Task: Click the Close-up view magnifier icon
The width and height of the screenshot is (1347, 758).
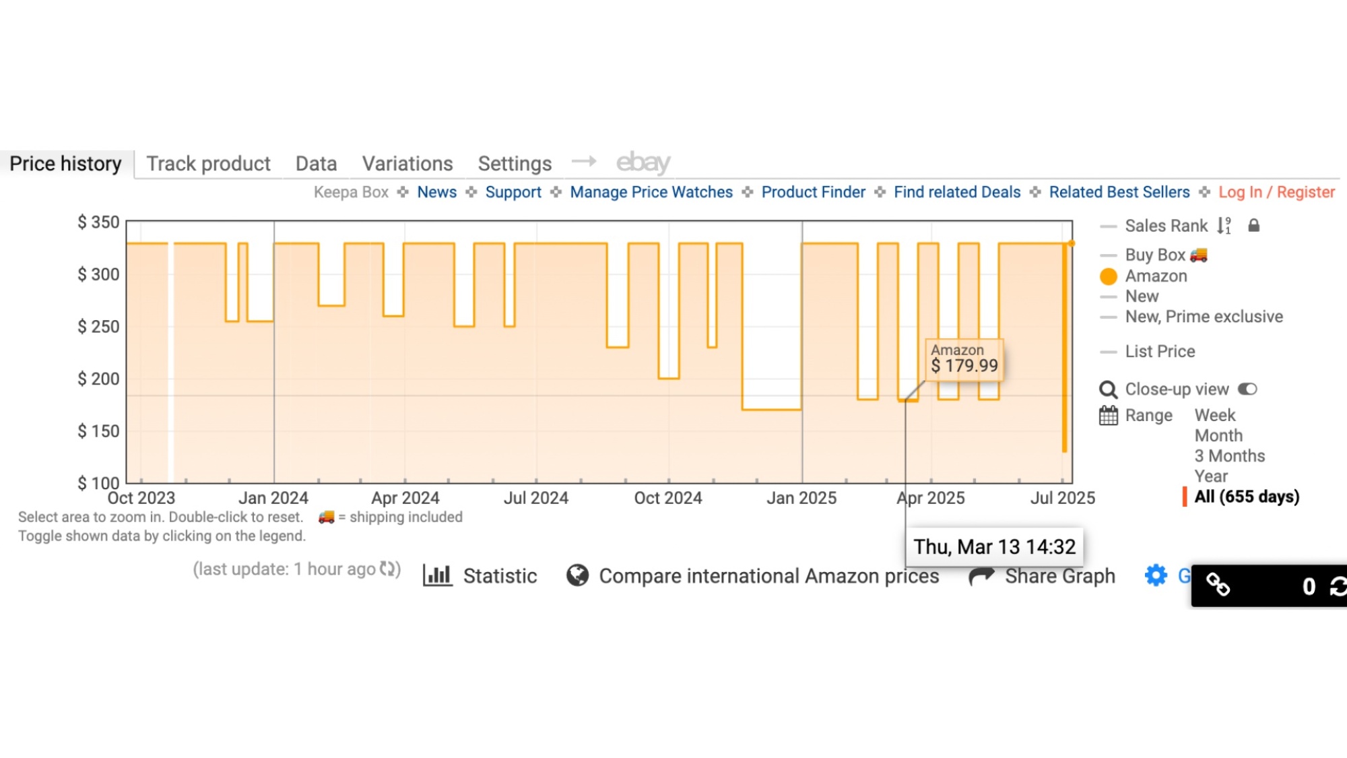Action: tap(1108, 389)
